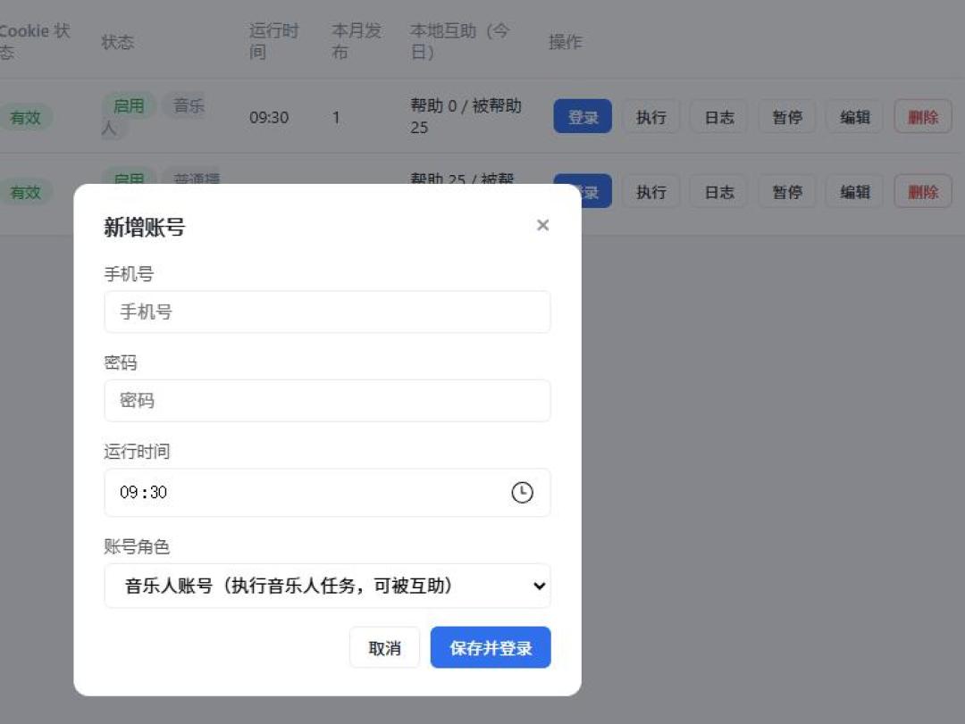This screenshot has width=965, height=724.
Task: Click 执行 in the second account row
Action: 651,191
